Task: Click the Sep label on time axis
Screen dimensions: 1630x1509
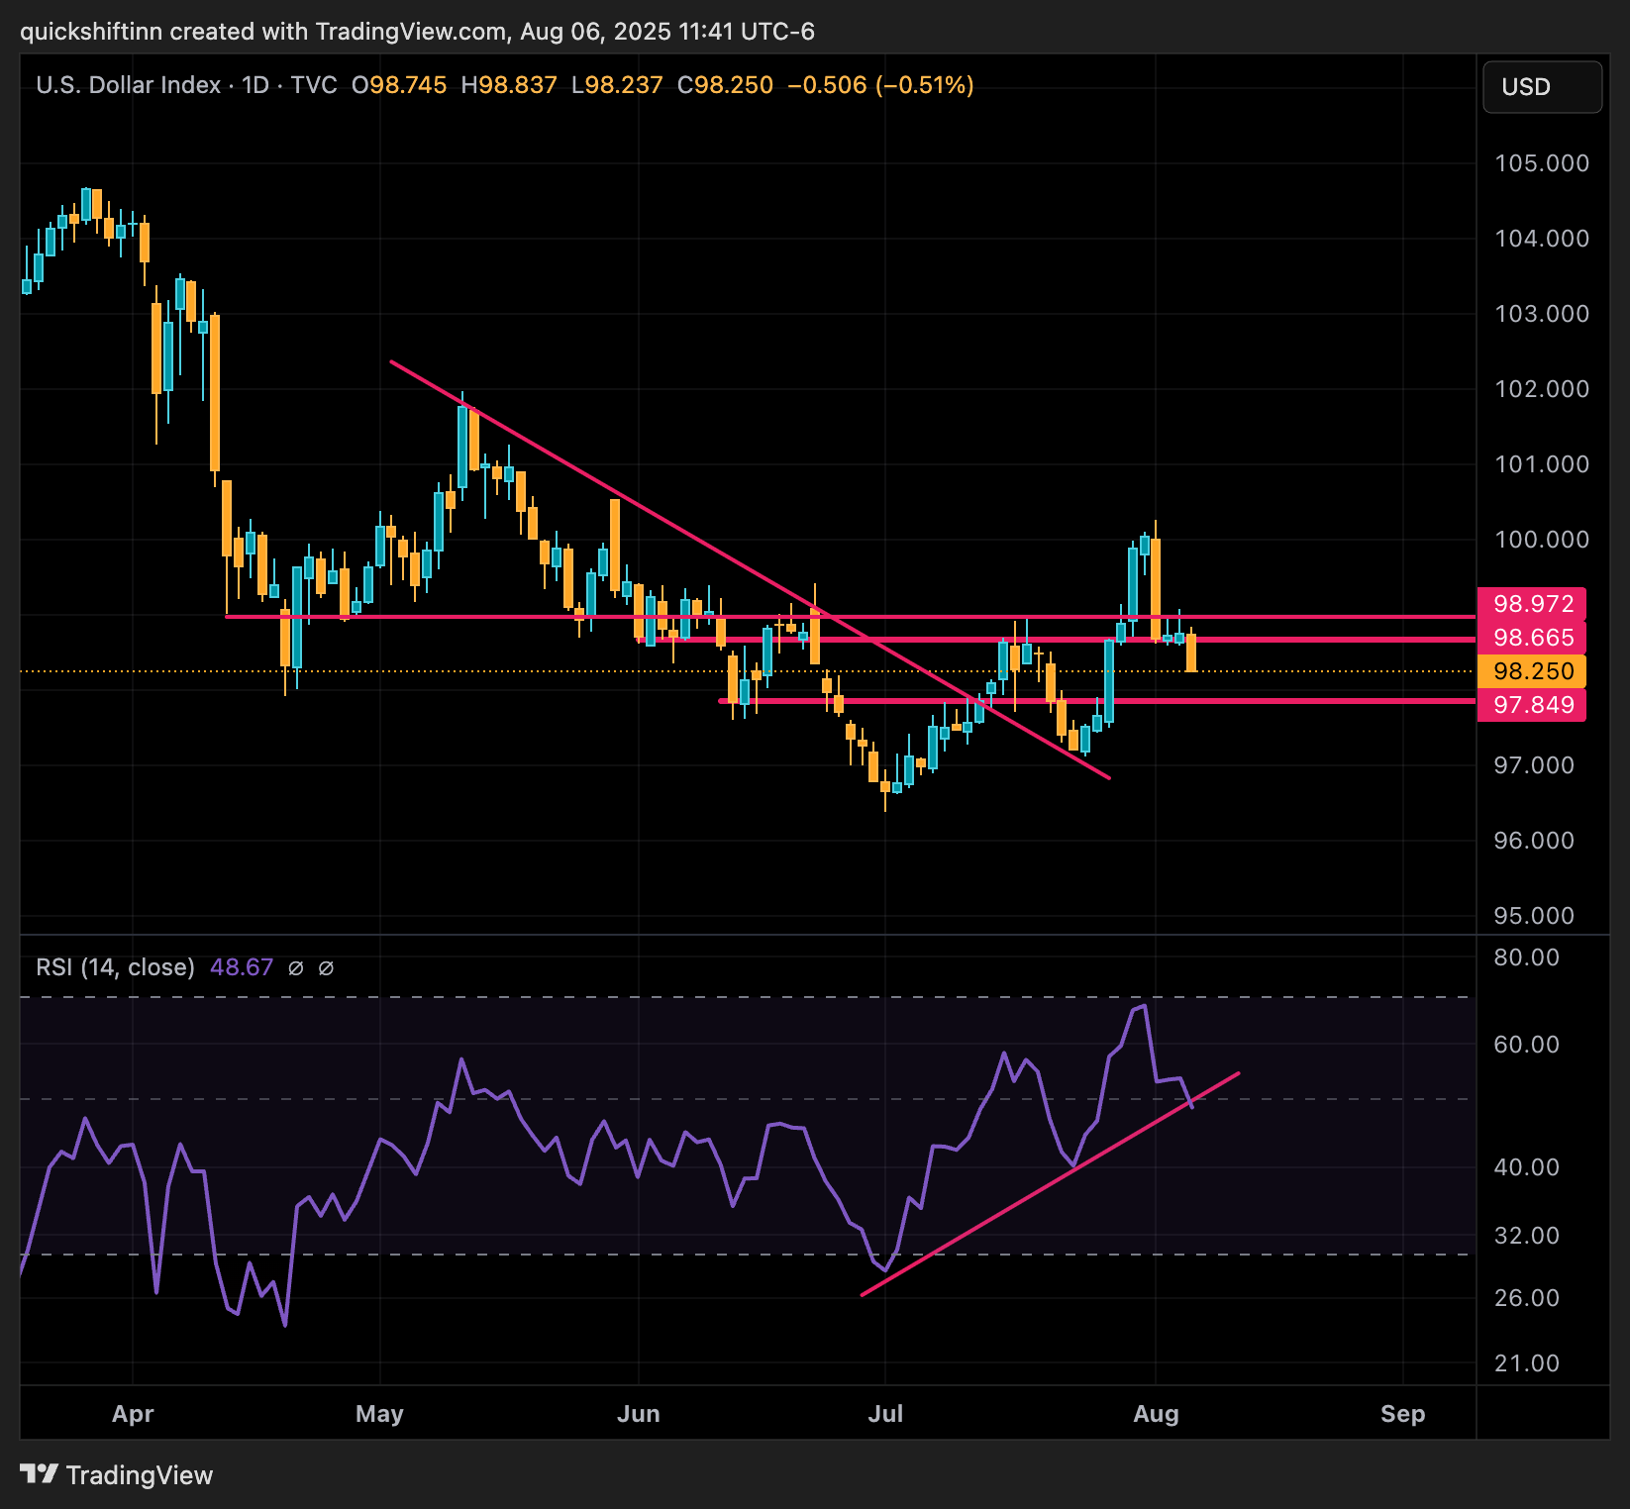Action: [x=1403, y=1414]
